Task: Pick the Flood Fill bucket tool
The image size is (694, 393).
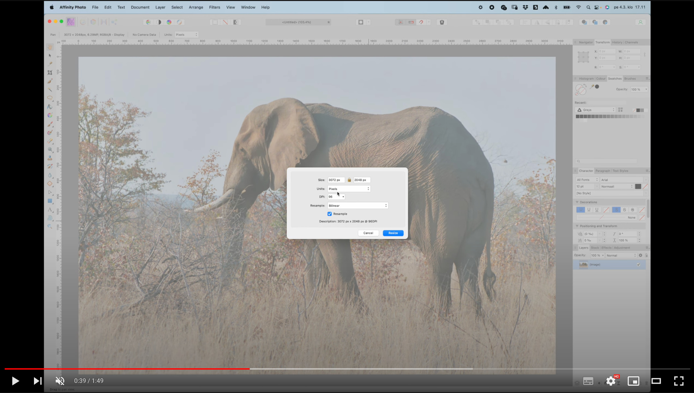Action: [50, 107]
